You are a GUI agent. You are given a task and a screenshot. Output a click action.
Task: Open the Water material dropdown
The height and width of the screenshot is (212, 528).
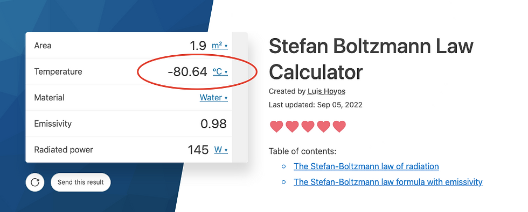[x=213, y=98]
